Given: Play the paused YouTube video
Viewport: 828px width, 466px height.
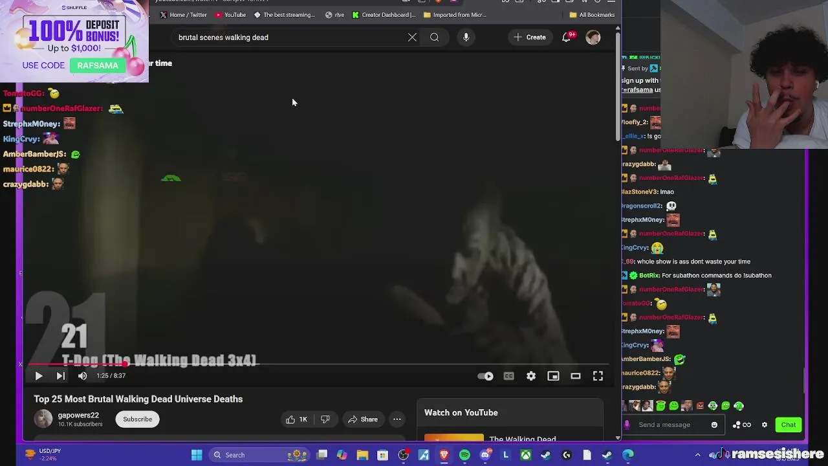Looking at the screenshot, I should coord(38,376).
